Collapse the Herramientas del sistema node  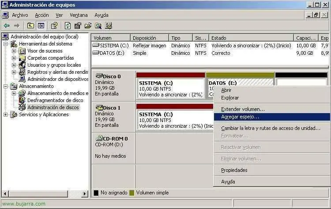(6, 44)
